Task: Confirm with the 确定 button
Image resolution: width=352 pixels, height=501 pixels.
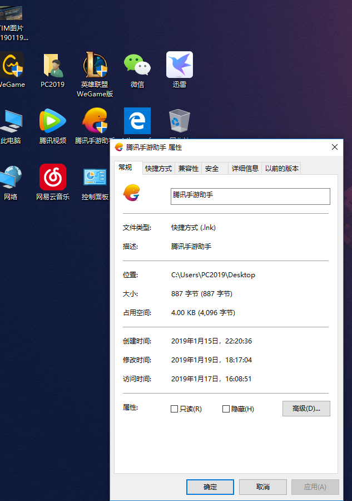Action: [x=210, y=487]
